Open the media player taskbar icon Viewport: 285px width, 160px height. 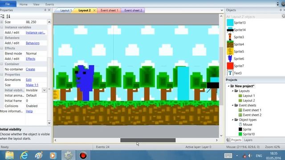click(x=53, y=156)
